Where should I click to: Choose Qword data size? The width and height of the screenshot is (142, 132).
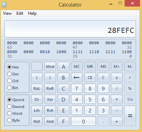[16, 100]
